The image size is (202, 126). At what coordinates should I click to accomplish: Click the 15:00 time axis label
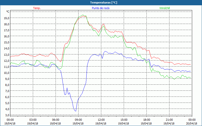124,120
